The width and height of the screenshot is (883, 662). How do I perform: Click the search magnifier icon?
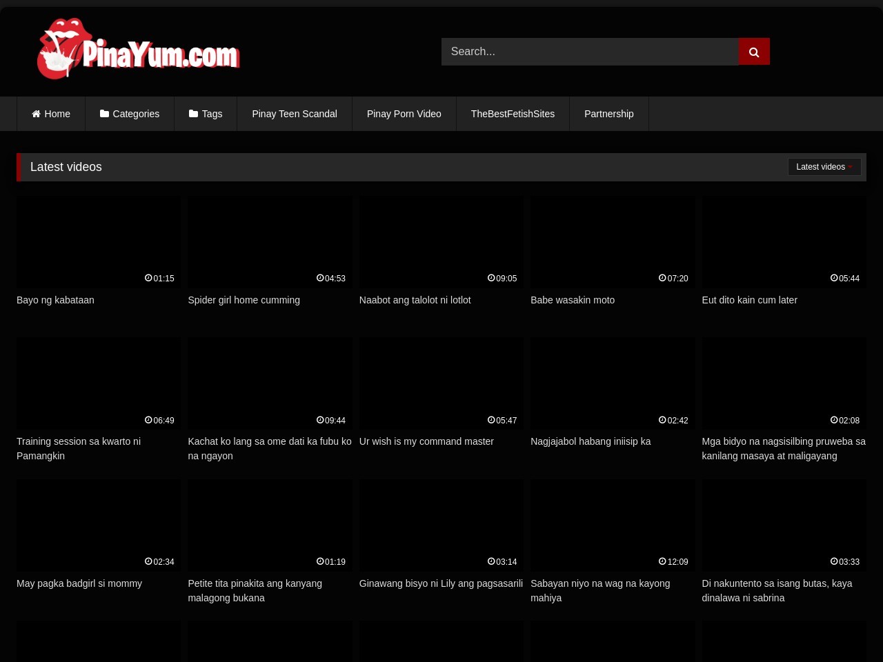[753, 51]
